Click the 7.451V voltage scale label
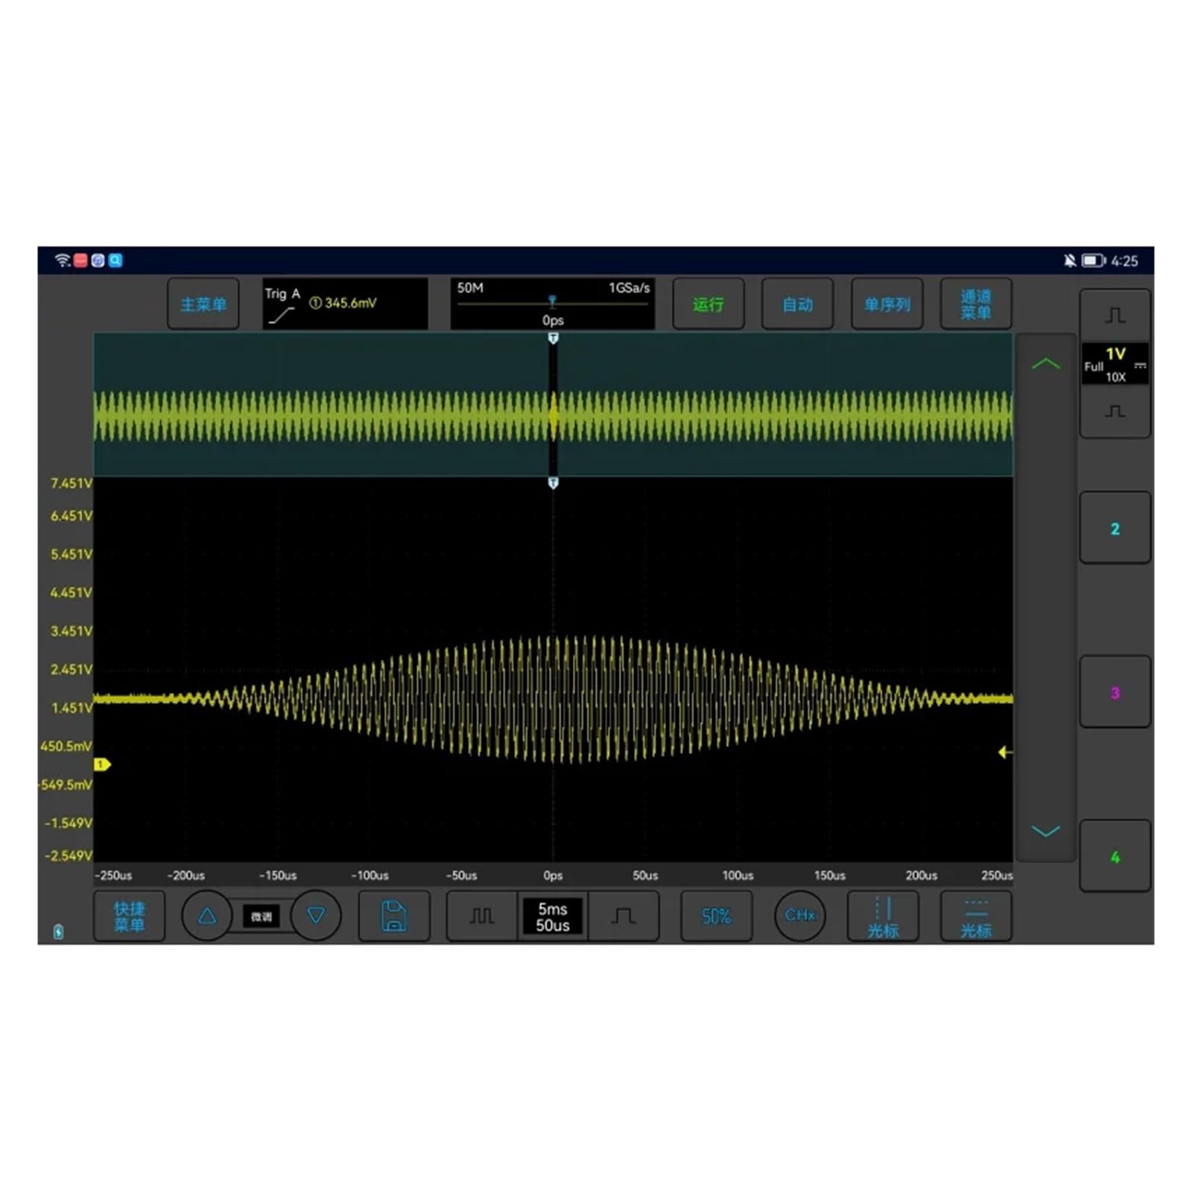This screenshot has width=1192, height=1192. point(71,484)
